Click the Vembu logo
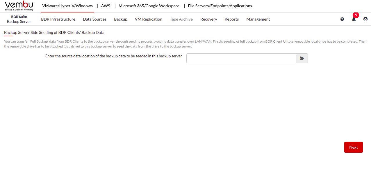This screenshot has height=191, width=371. tap(19, 6)
